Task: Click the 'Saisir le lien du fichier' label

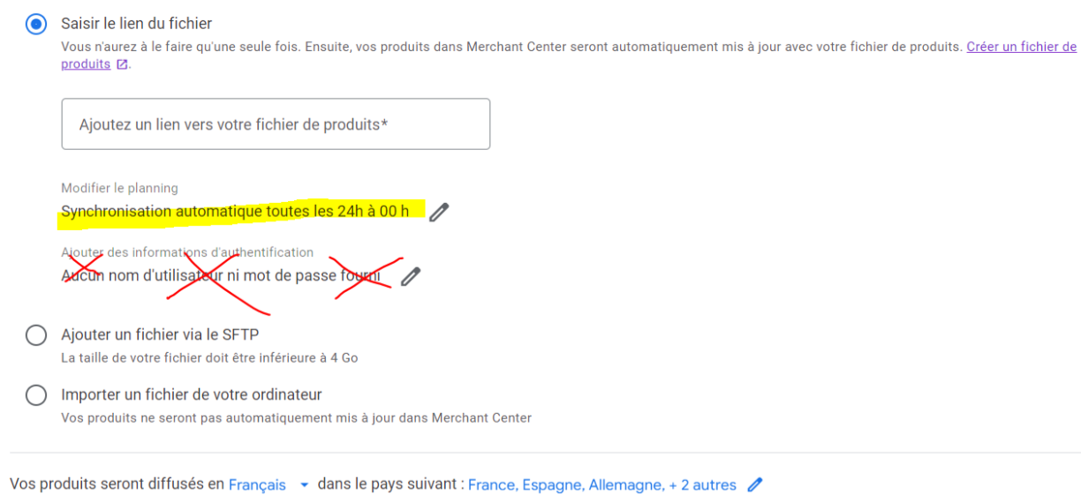Action: pyautogui.click(x=137, y=24)
